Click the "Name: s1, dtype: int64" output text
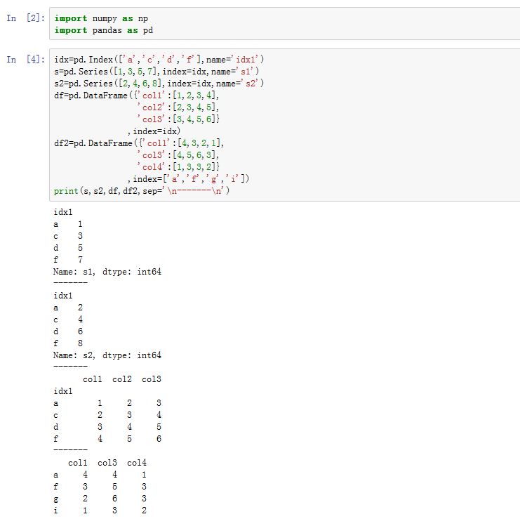520x526 pixels. tap(107, 272)
